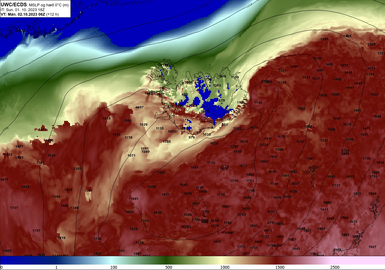This screenshot has height=270, width=385.
Task: Click the 969 value over north Iceland
Action: tap(223, 76)
